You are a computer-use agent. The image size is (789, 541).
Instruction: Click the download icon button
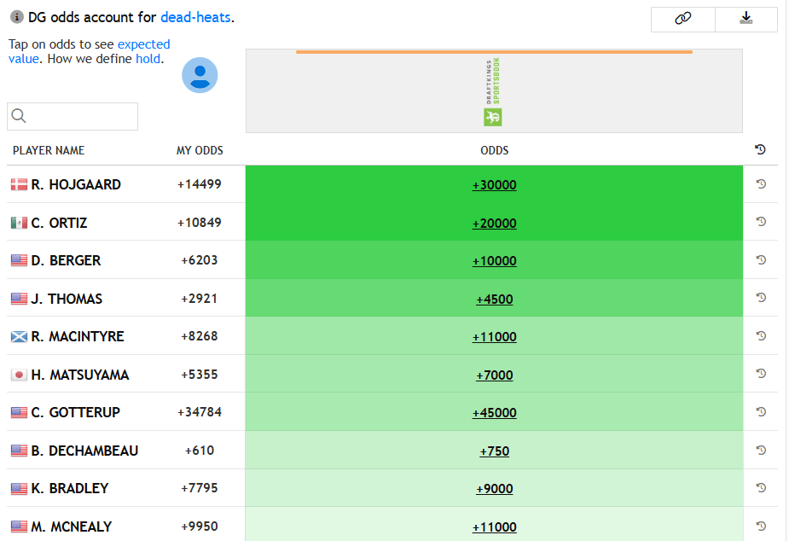(x=746, y=19)
